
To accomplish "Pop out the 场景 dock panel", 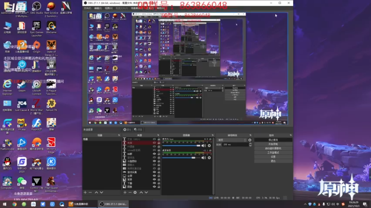I will tap(119, 135).
